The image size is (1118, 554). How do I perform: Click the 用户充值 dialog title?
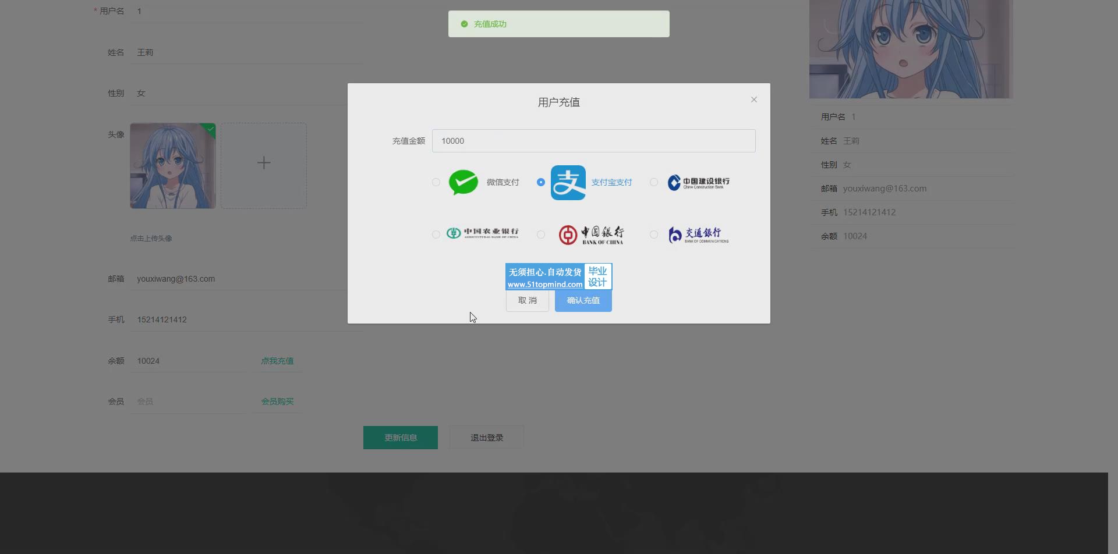(x=559, y=102)
